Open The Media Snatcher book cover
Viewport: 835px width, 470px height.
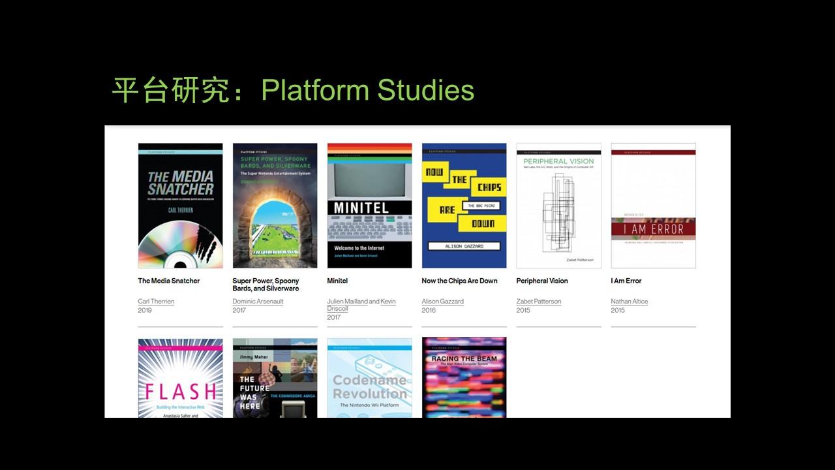[180, 206]
